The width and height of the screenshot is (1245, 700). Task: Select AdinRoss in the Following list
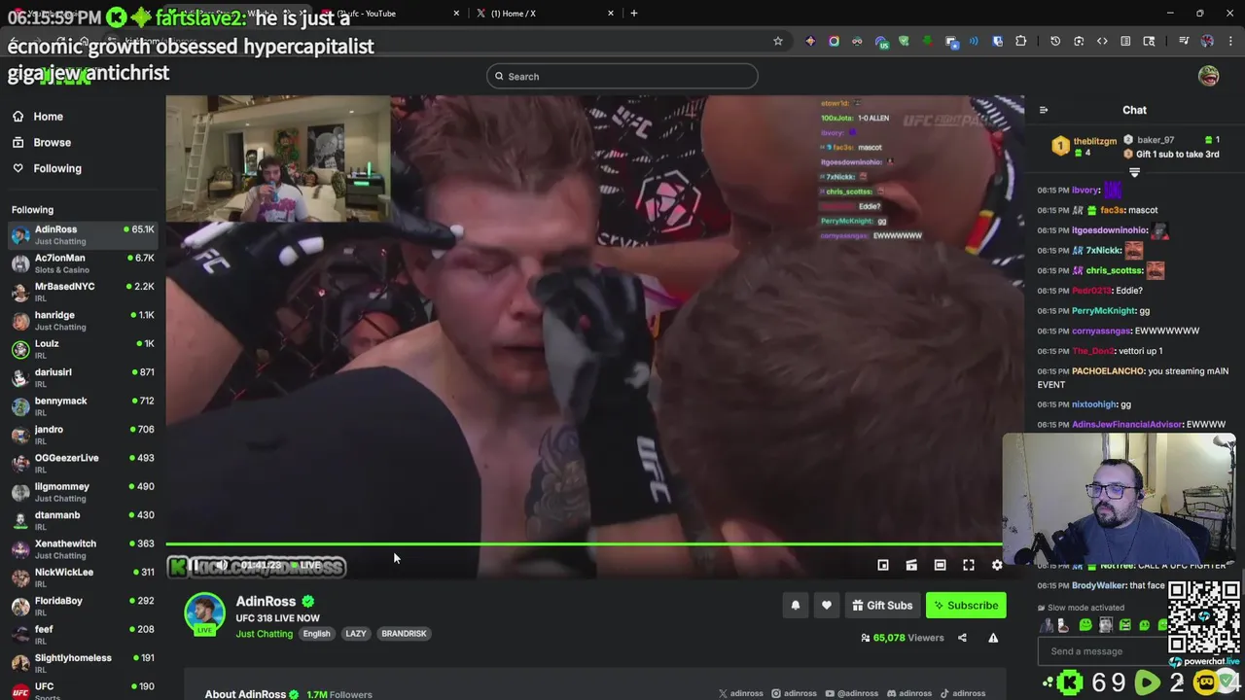click(x=83, y=234)
